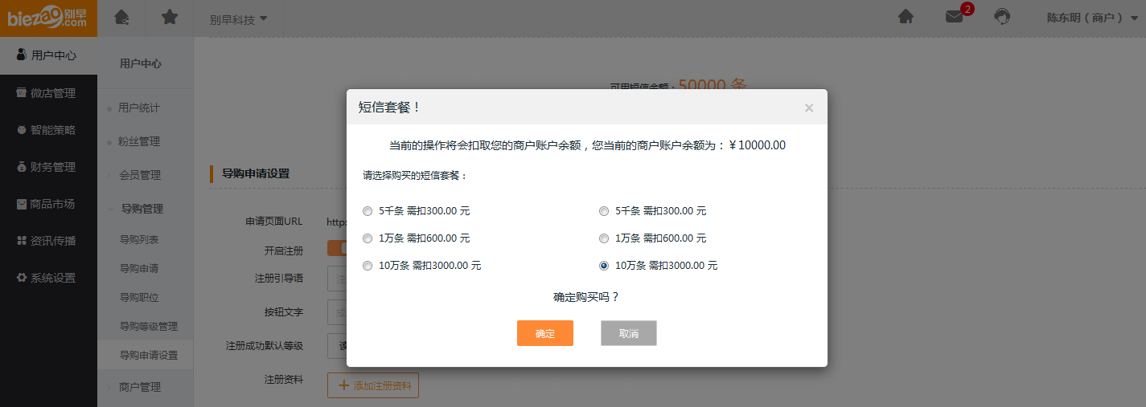Select the left-column 5千条 需扣300.00元 radio

coord(368,211)
